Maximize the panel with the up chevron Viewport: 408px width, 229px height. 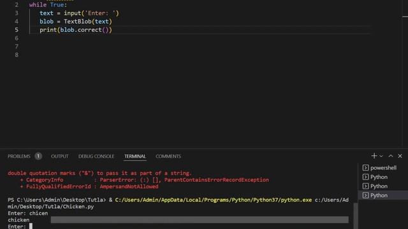(391, 156)
